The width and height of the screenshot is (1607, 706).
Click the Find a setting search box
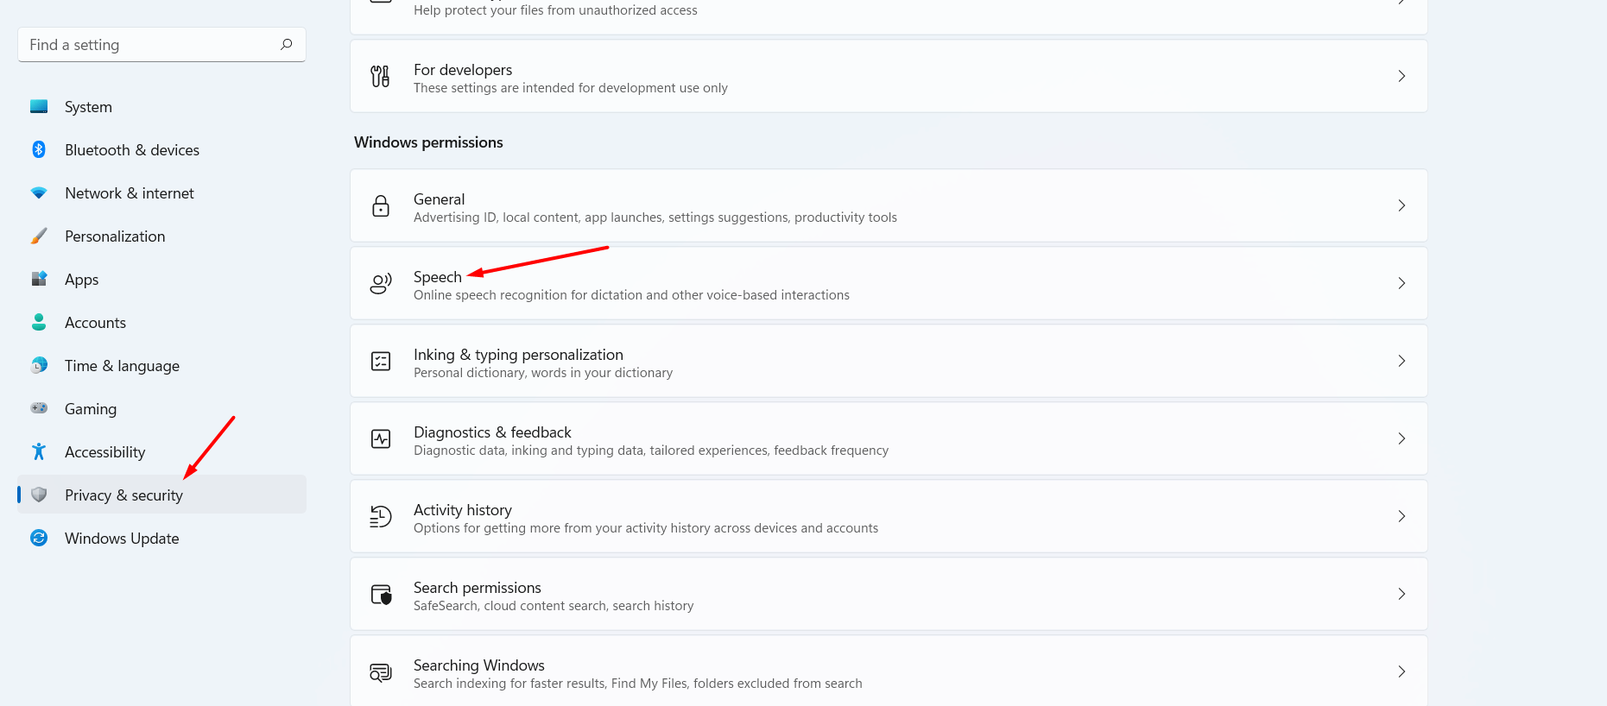[x=147, y=45]
